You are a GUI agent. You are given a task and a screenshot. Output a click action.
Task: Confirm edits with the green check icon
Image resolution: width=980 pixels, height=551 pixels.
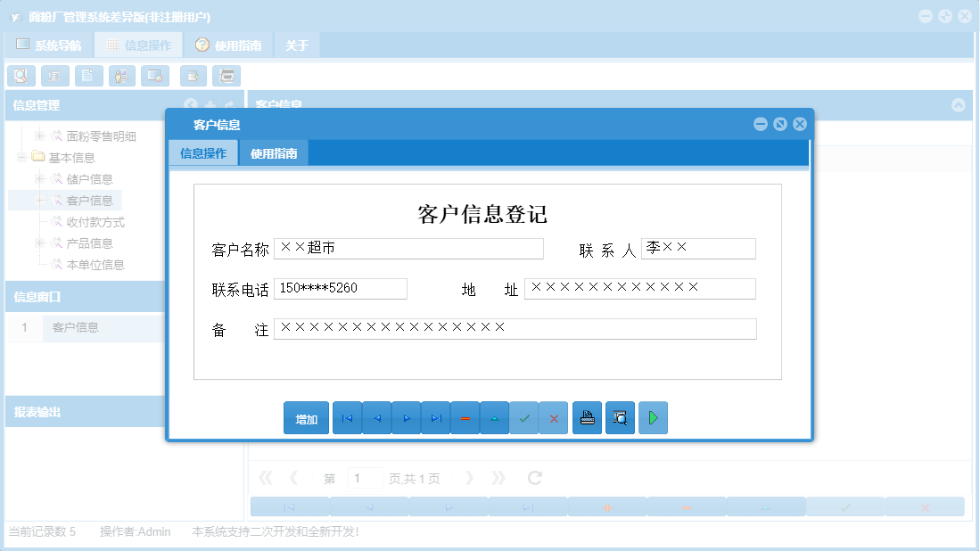524,417
